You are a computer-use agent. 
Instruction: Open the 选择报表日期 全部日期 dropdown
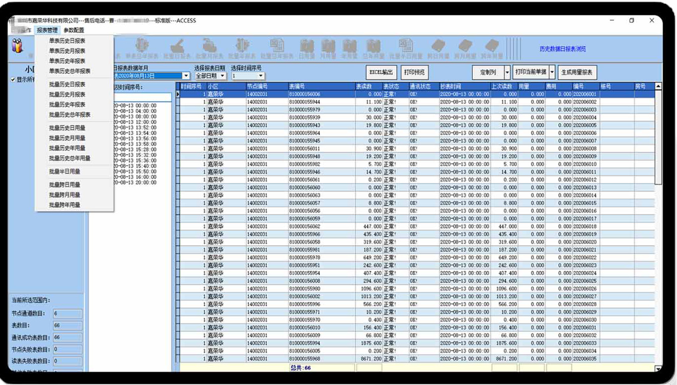point(223,76)
